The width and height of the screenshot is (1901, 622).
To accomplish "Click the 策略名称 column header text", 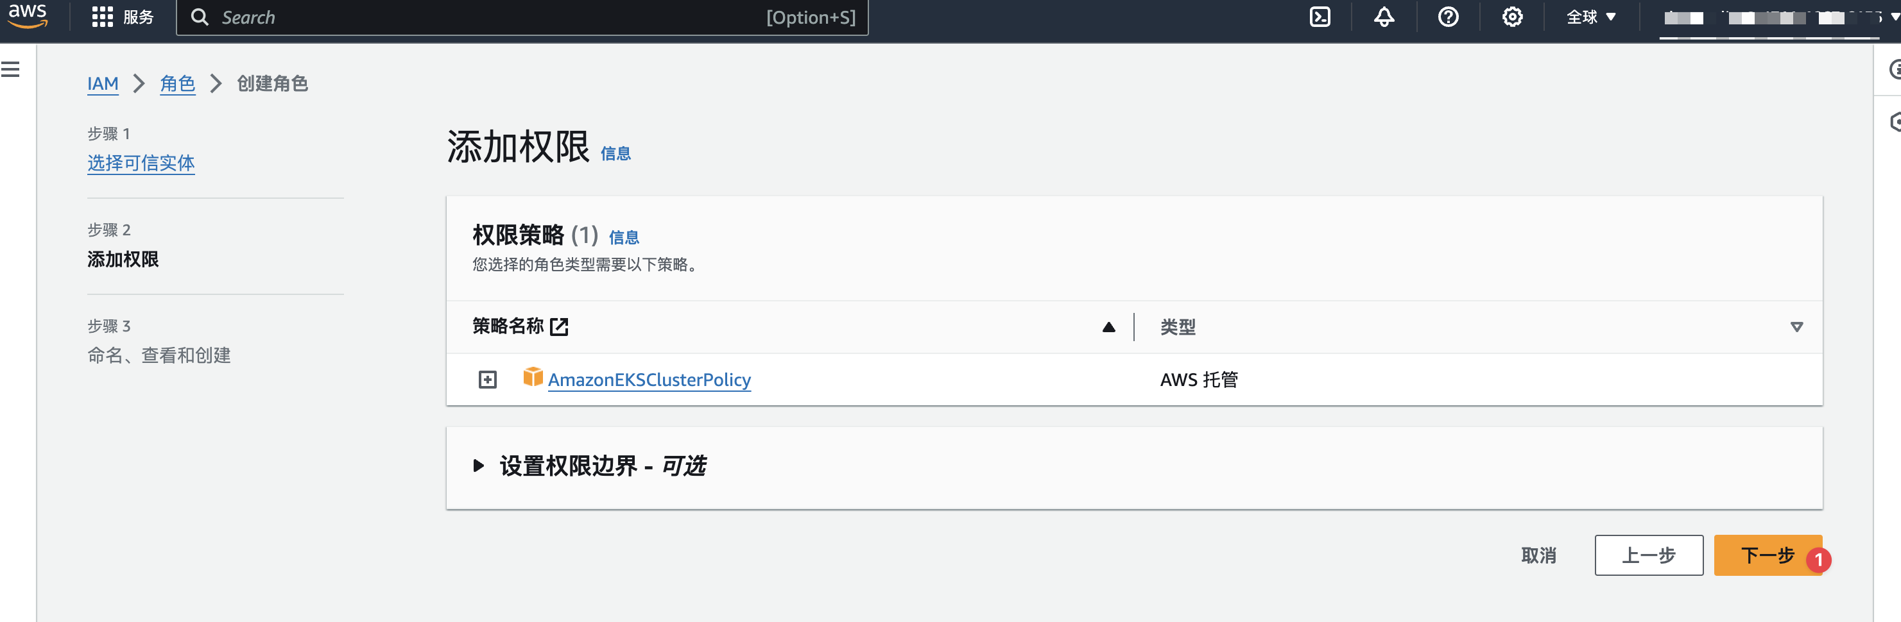I will tap(508, 326).
